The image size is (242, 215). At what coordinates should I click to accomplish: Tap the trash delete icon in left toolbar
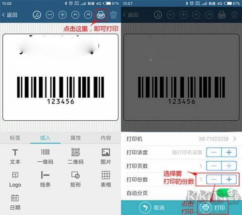click(x=113, y=15)
